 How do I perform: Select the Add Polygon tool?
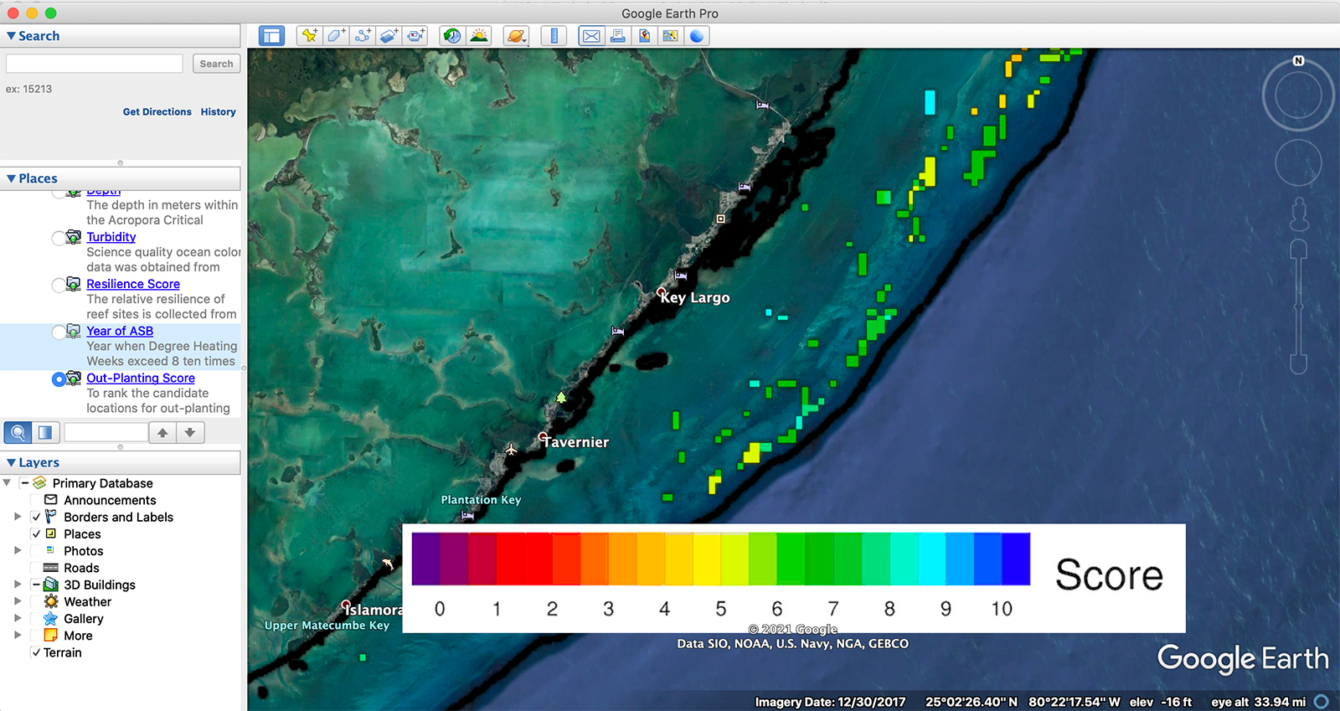point(336,35)
